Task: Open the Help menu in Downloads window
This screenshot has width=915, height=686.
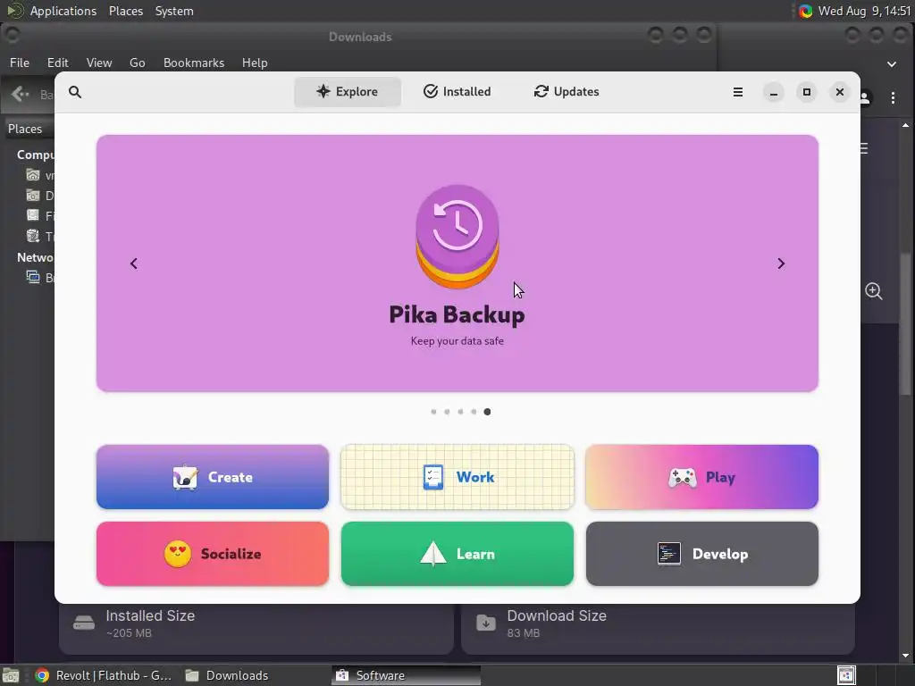Action: coord(255,63)
